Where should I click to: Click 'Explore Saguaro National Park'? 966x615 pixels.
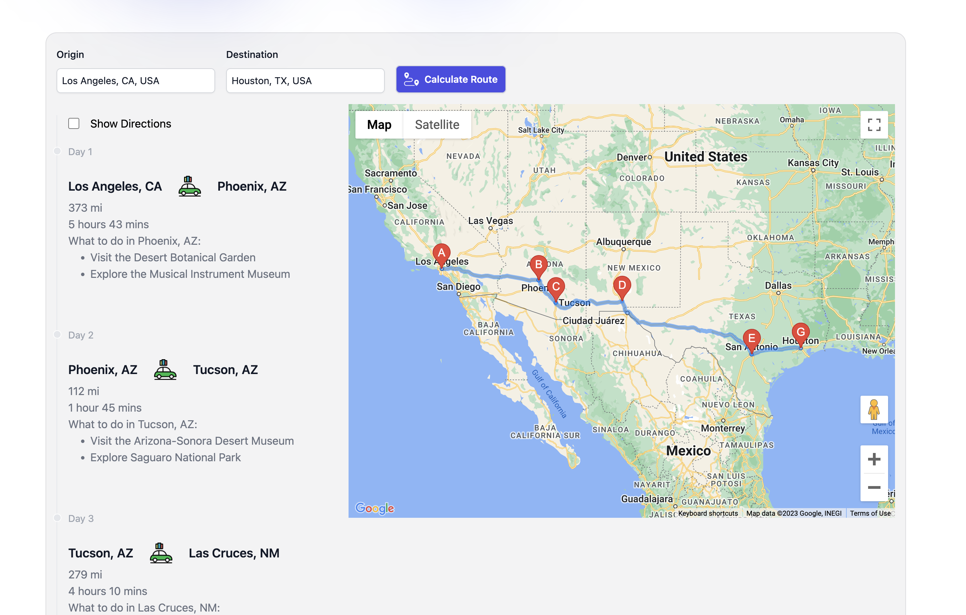pyautogui.click(x=165, y=457)
